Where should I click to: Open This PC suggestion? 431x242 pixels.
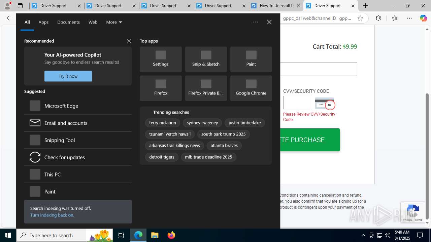click(78, 174)
